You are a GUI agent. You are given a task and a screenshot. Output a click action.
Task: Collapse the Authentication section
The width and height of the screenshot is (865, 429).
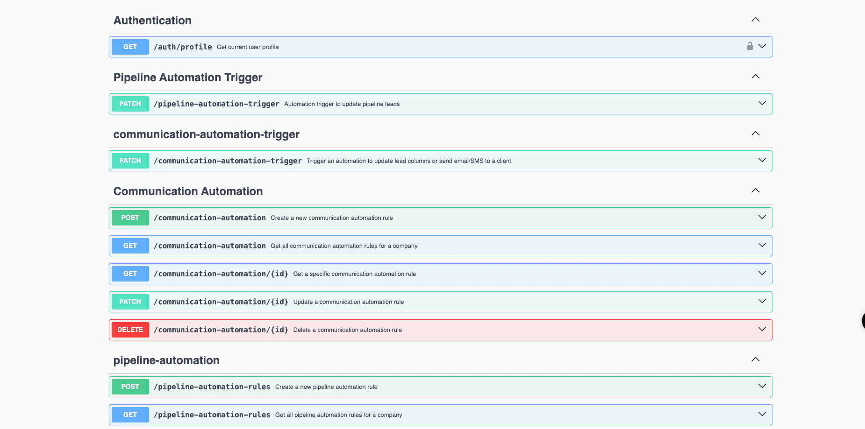point(756,20)
